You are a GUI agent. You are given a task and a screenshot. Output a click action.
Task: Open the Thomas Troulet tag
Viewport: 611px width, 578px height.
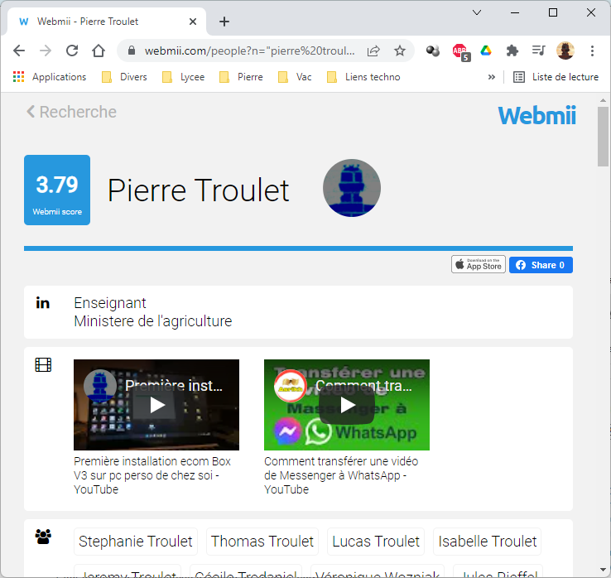point(262,541)
